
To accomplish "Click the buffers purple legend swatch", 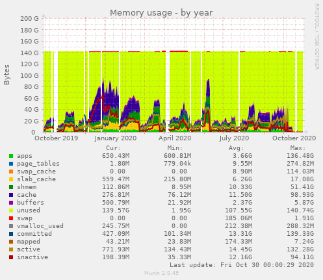I will [x=11, y=203].
